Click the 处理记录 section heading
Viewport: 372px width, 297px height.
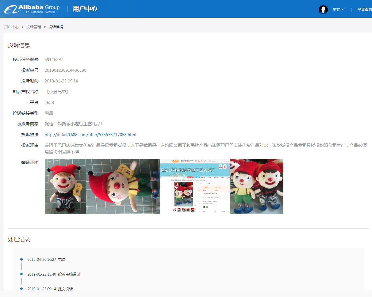point(19,239)
